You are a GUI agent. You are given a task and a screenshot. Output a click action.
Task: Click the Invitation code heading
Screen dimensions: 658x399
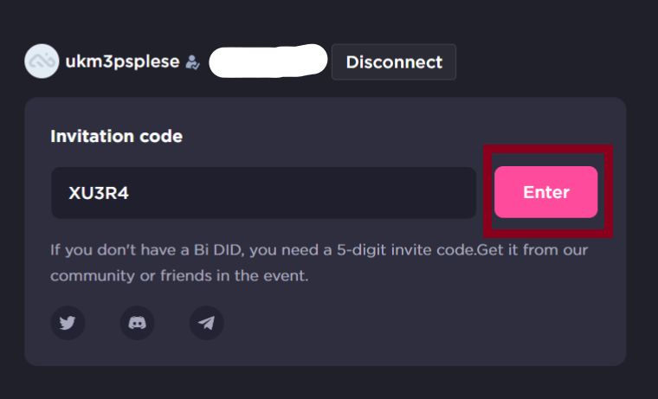point(116,136)
